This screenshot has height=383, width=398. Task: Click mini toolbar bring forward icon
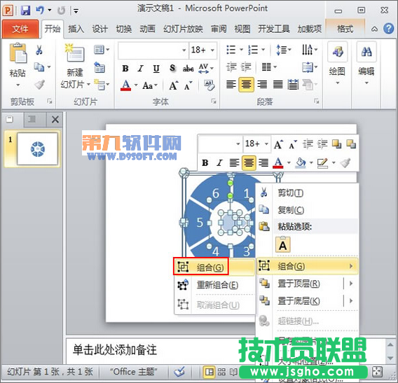coord(336,144)
